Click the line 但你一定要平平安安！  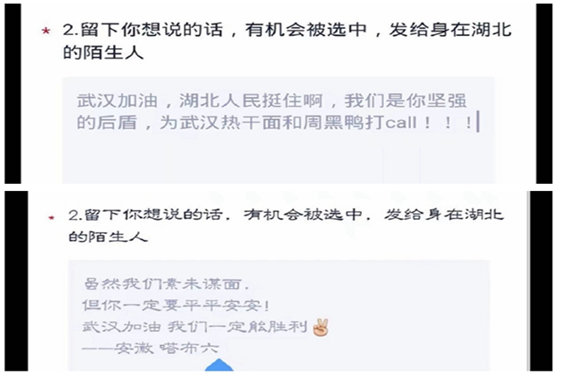click(176, 306)
